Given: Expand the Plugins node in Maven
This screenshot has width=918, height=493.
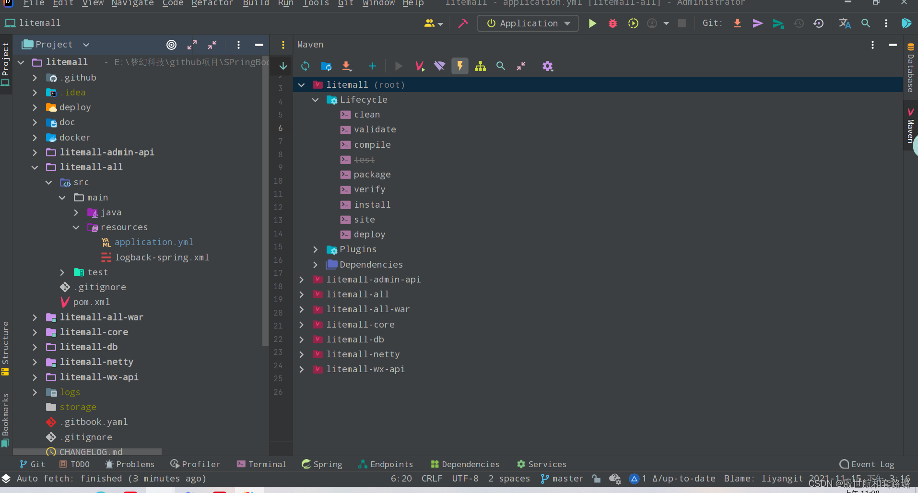Looking at the screenshot, I should [315, 249].
